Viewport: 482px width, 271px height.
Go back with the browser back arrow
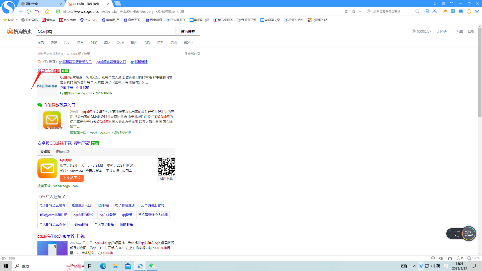click(x=21, y=11)
